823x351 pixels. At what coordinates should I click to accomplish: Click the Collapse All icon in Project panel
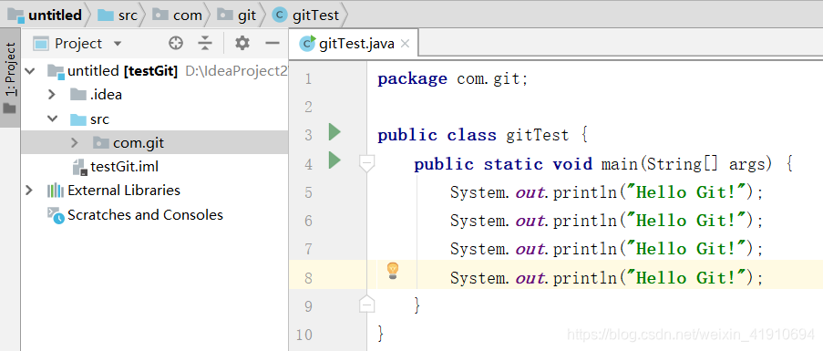pos(205,43)
